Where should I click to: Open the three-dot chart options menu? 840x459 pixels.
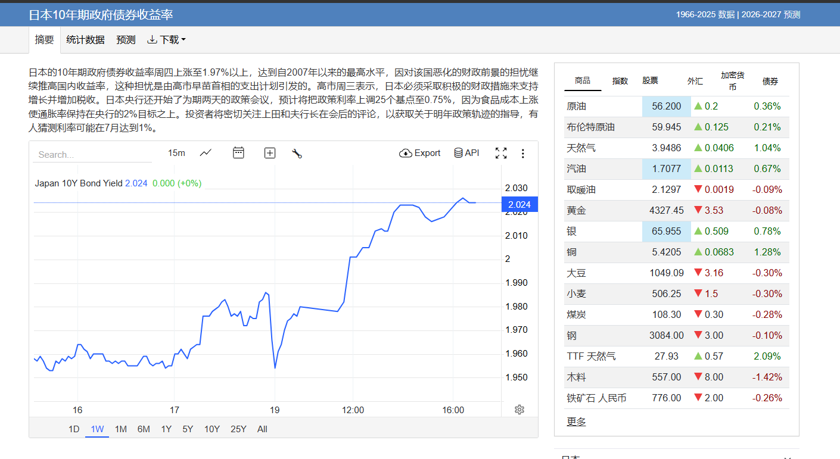click(x=522, y=154)
